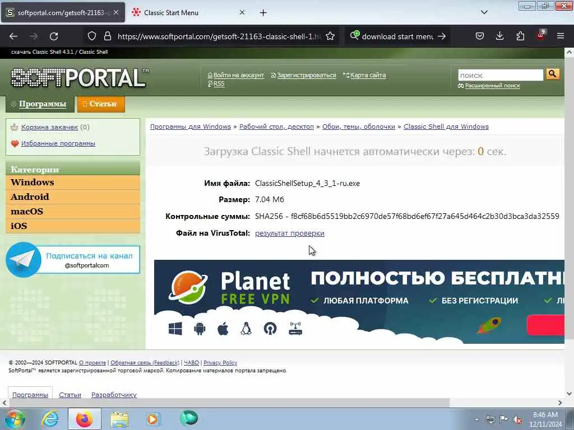The image size is (574, 430).
Task: Submit the search with the arrow icon
Action: click(x=442, y=36)
